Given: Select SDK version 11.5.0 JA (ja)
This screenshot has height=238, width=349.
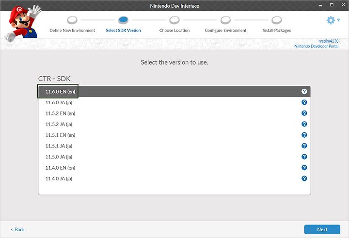Looking at the screenshot, I should click(x=174, y=157).
